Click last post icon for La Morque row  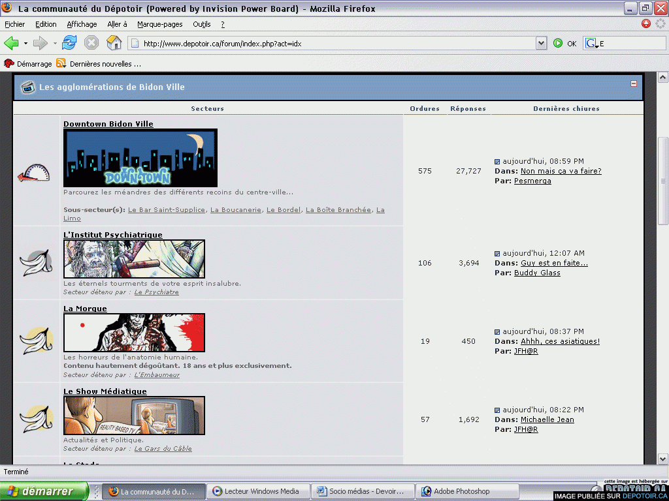pos(497,332)
